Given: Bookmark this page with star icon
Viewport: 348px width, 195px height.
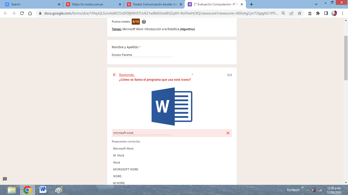Looking at the screenshot, I should 300,13.
